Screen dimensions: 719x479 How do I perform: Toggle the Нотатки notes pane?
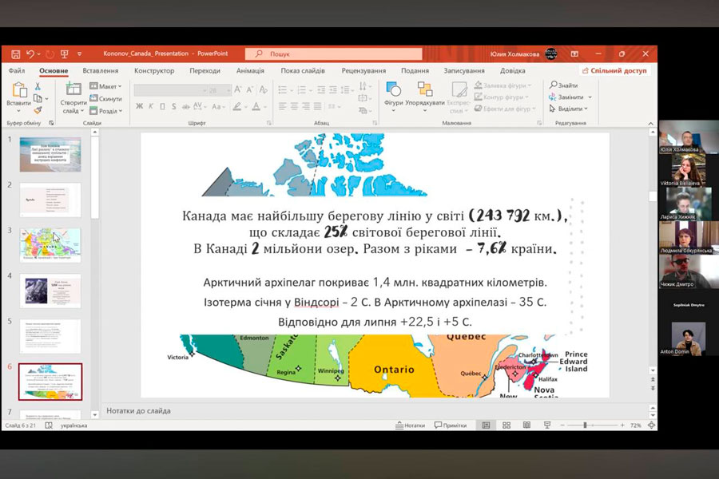pos(410,426)
